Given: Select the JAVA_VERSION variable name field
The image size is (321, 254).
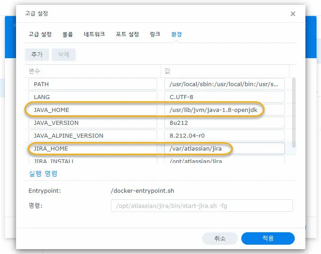Looking at the screenshot, I should 93,123.
